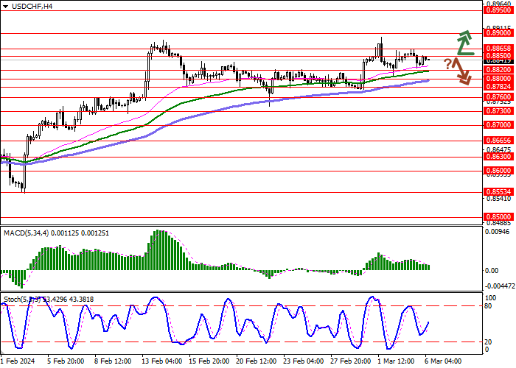Select the 0.85410 axis price value

coord(498,199)
